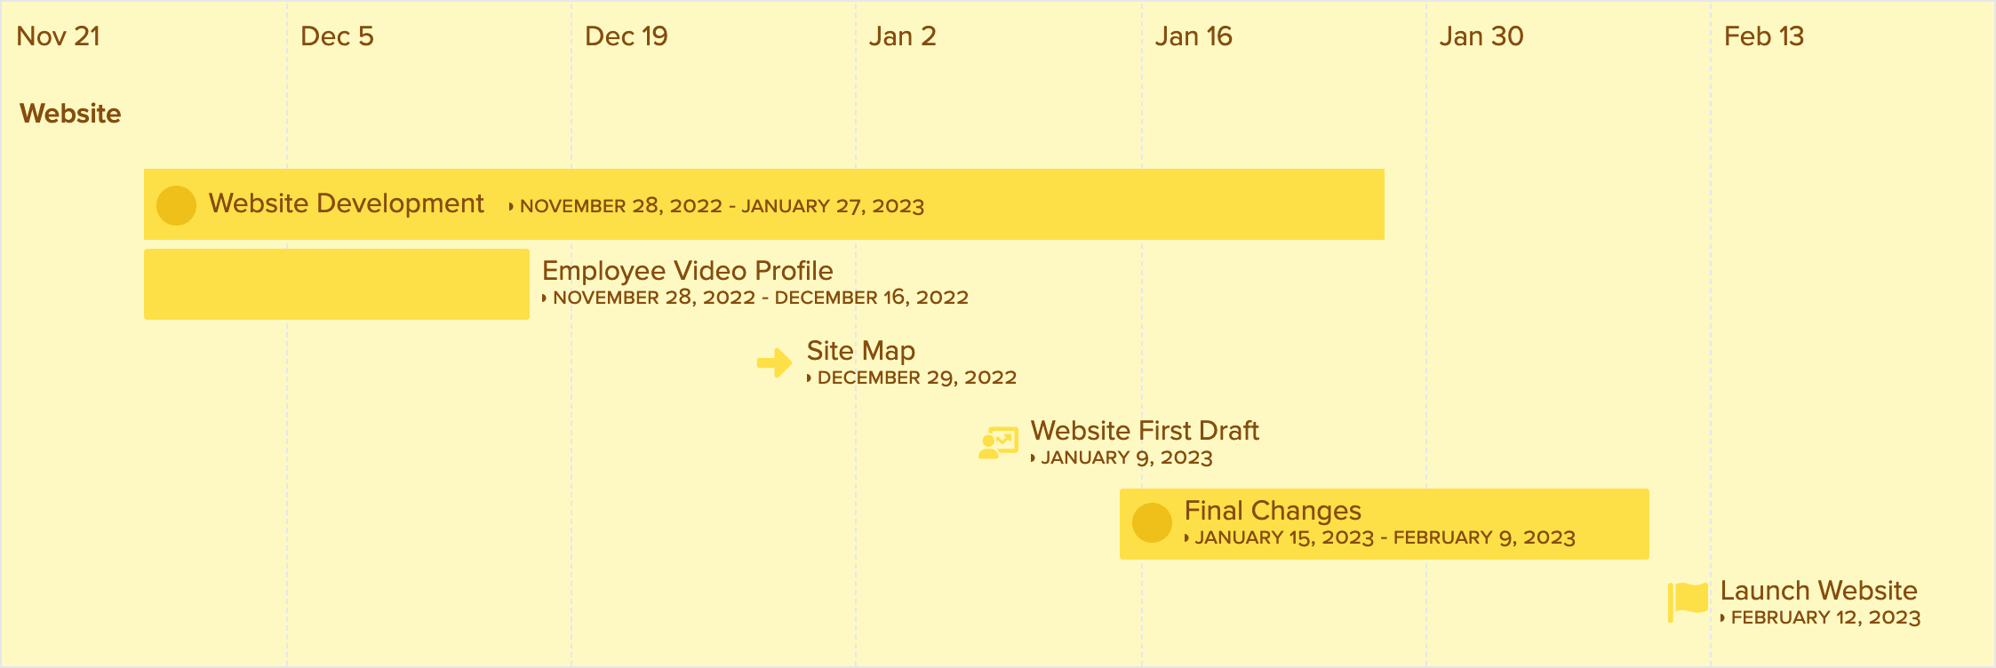Click the Website First Draft date triangle
Viewport: 1996px width, 668px height.
pyautogui.click(x=1033, y=458)
